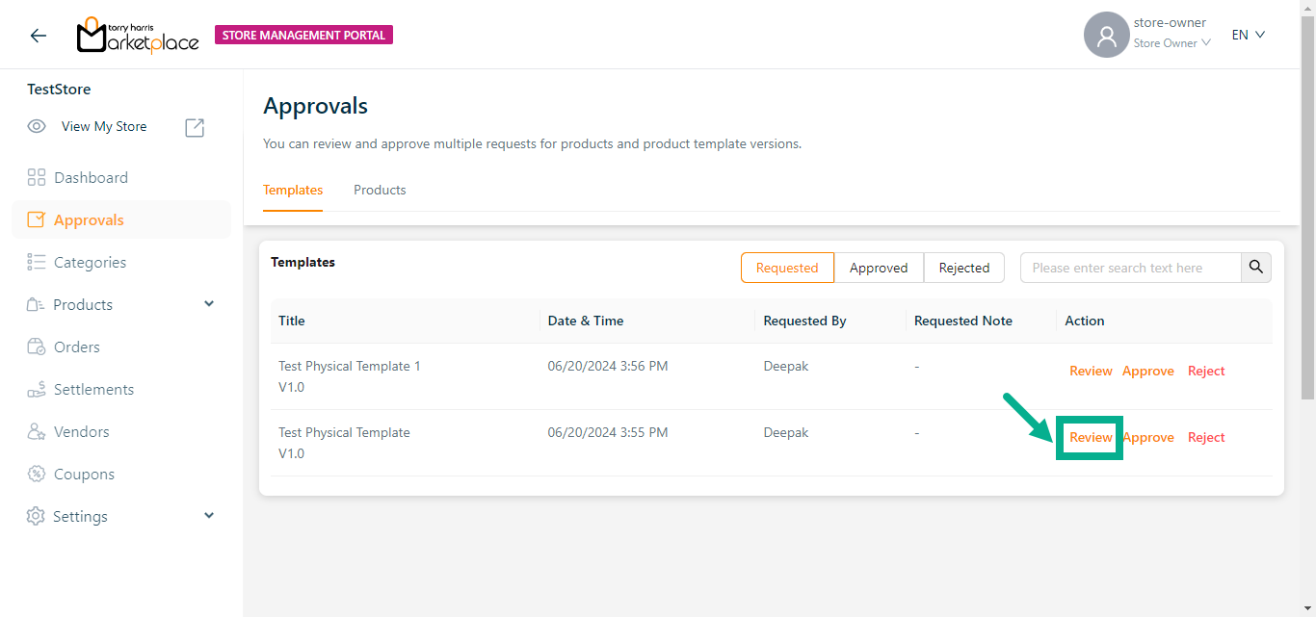The image size is (1316, 617).
Task: Click the Settlements hand-coin icon
Action: click(37, 389)
